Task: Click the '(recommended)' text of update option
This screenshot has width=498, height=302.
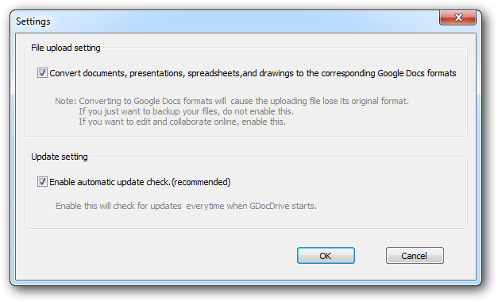Action: [x=201, y=182]
